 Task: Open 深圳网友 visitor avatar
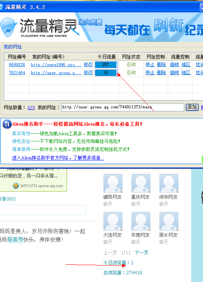tap(169, 183)
